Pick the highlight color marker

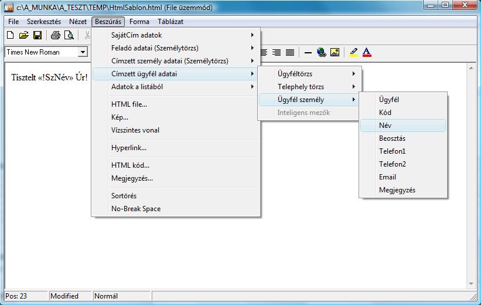coord(353,52)
